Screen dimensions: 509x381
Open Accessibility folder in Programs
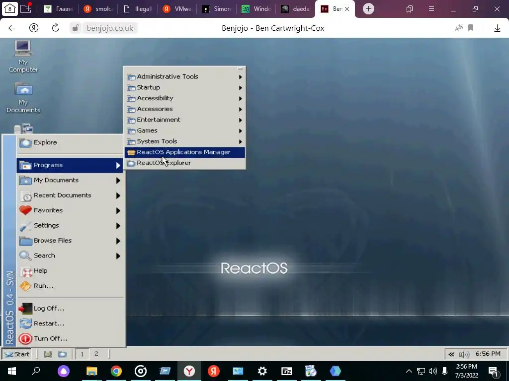(x=185, y=98)
